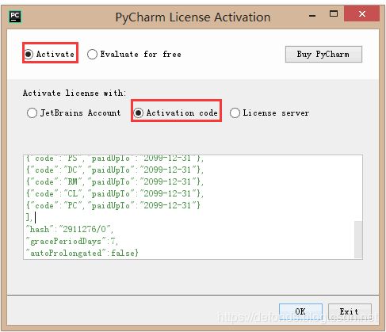Click the "autoProlongated":false line
Viewport: 386px width, 332px height.
click(x=82, y=253)
